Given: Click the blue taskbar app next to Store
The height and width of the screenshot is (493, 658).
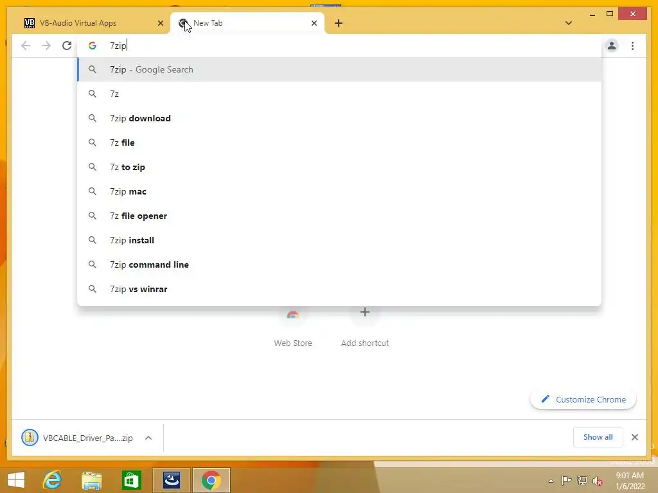Looking at the screenshot, I should point(171,480).
